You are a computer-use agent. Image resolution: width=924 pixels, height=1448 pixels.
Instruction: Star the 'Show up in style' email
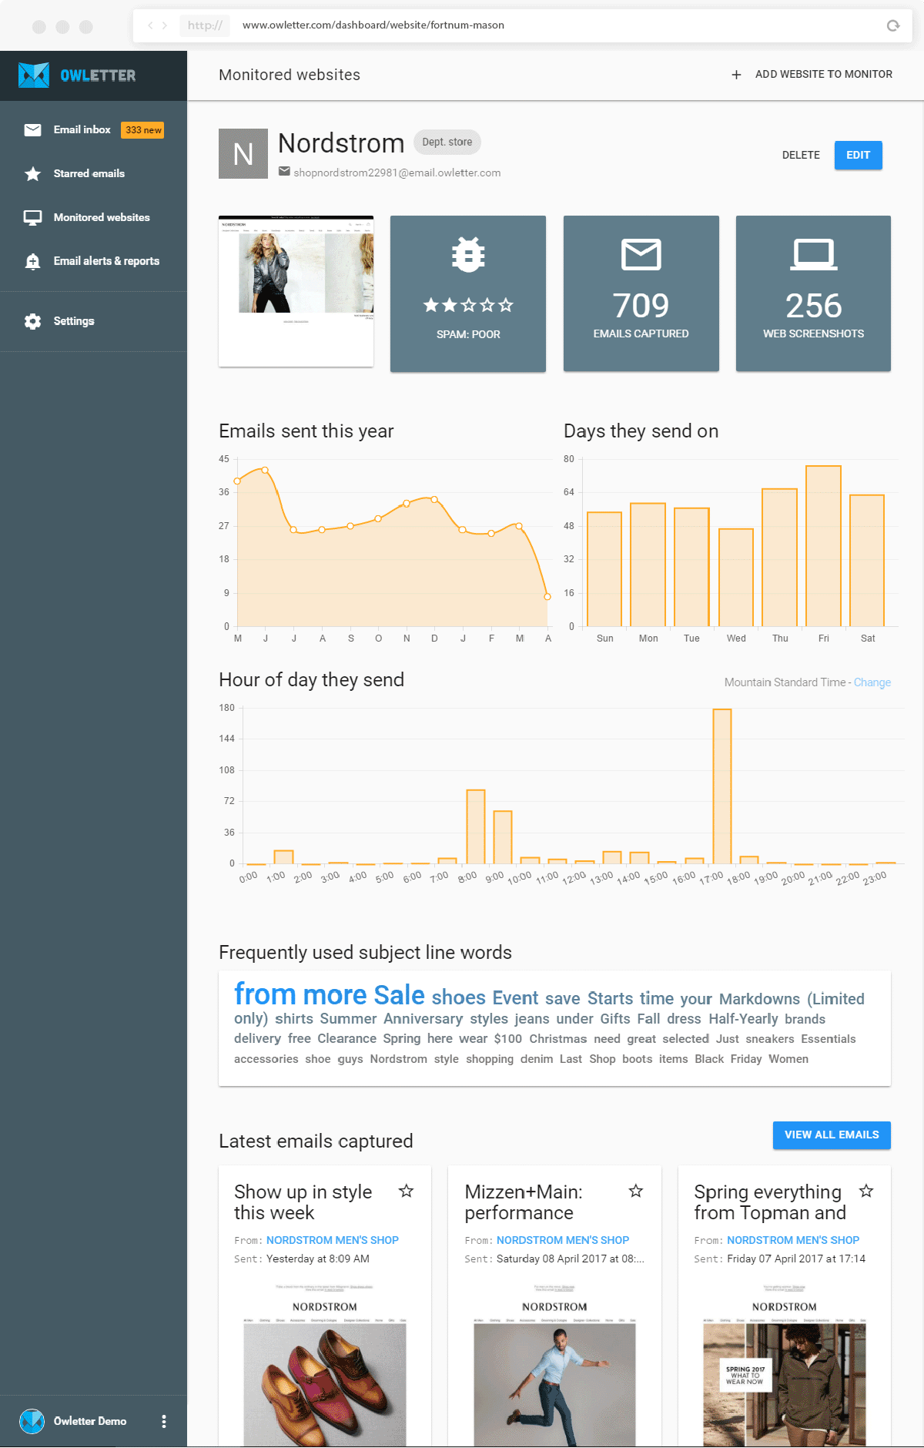pos(406,1192)
